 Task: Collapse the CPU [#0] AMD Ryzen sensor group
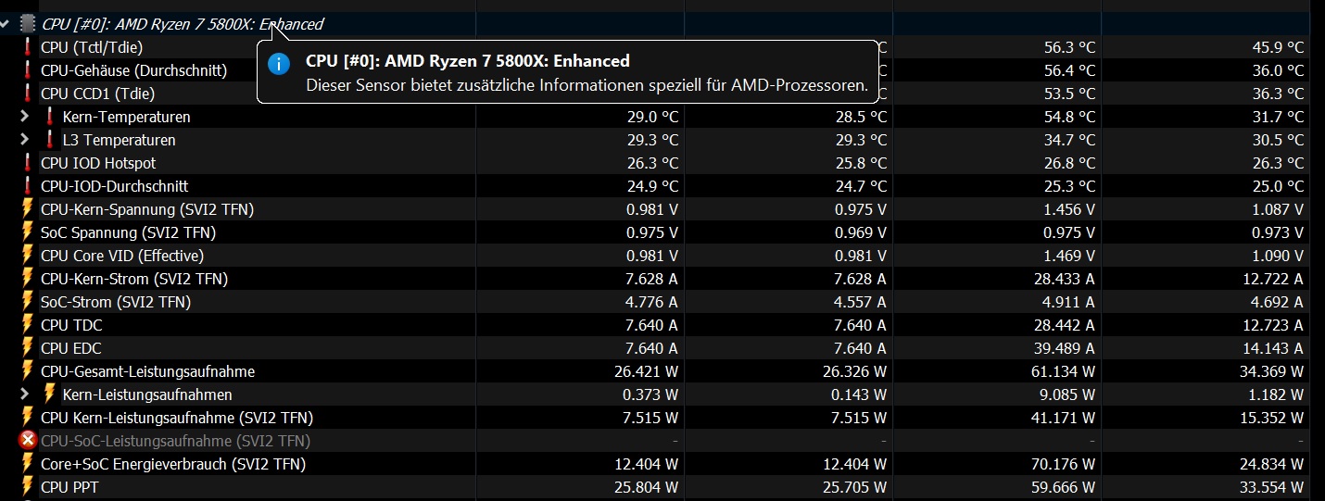pyautogui.click(x=6, y=23)
